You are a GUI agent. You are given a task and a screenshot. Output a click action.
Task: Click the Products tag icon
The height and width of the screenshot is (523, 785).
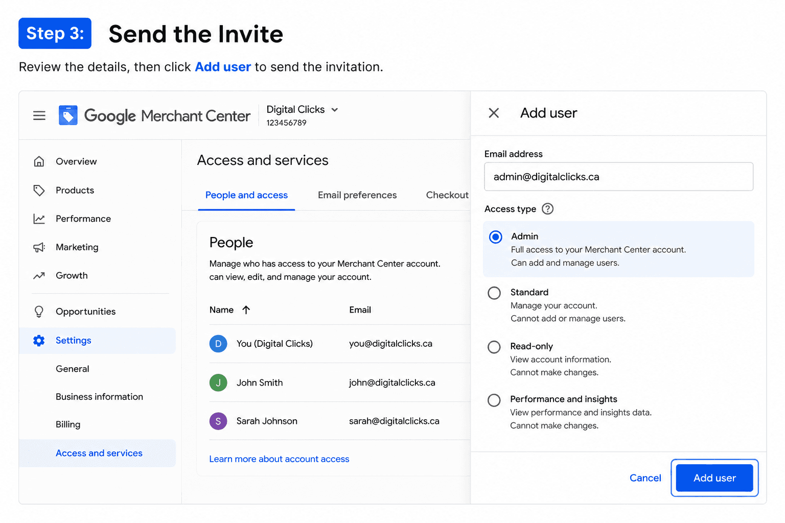pos(39,191)
